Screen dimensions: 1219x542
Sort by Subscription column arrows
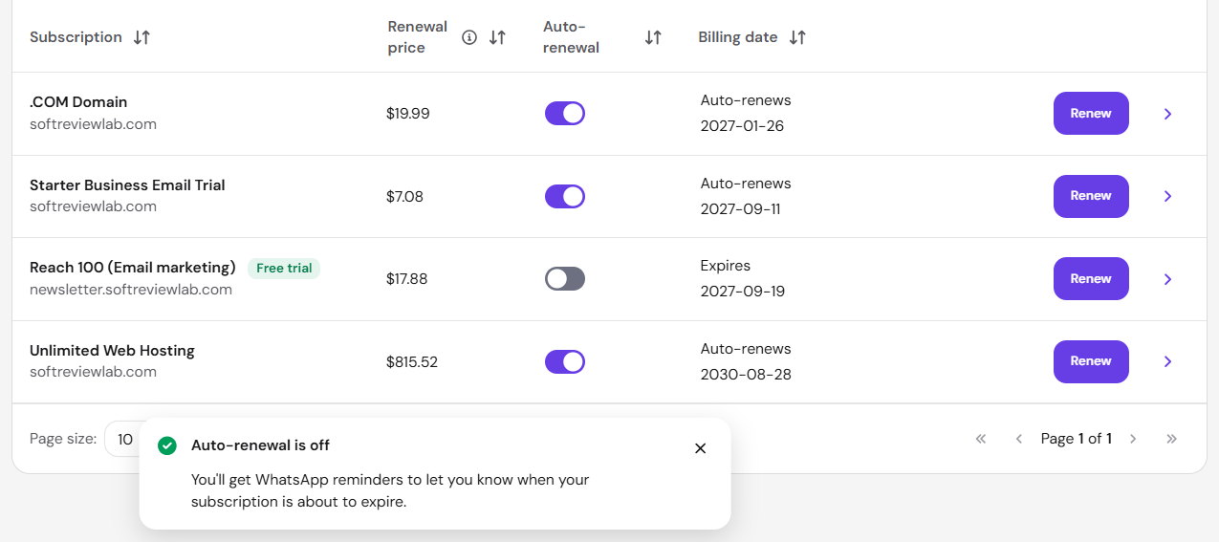pyautogui.click(x=141, y=37)
